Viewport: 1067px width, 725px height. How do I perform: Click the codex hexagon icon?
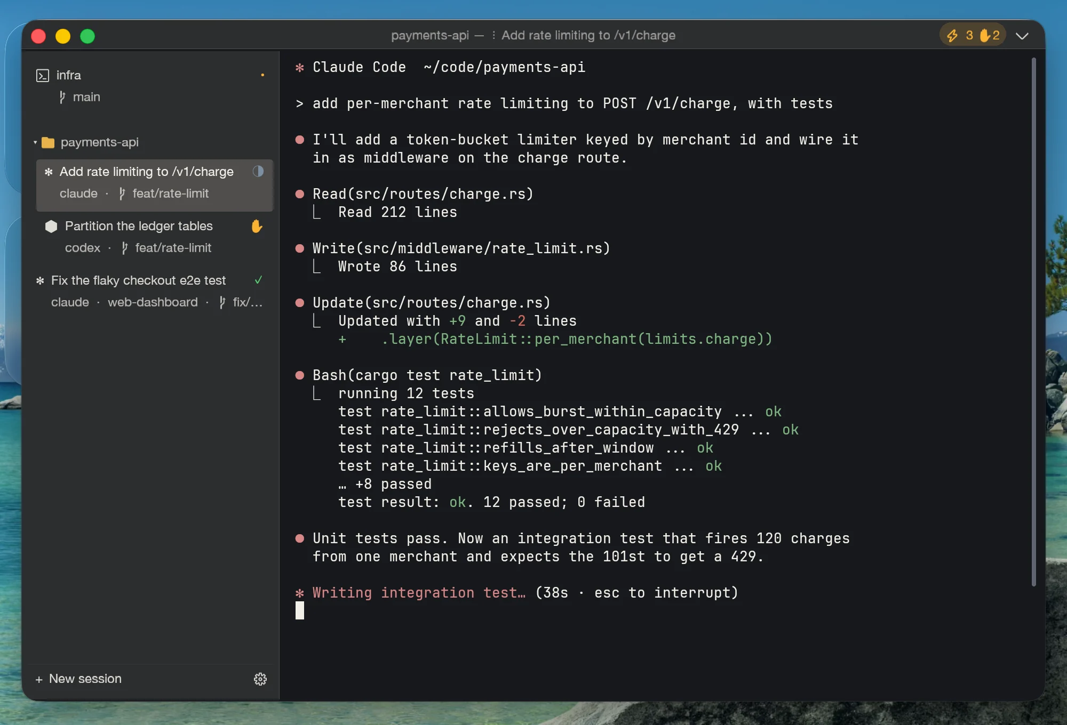point(51,226)
